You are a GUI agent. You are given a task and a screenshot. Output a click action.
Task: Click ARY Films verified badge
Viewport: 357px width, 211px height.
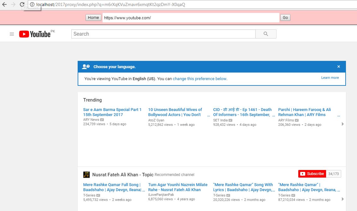click(x=297, y=120)
